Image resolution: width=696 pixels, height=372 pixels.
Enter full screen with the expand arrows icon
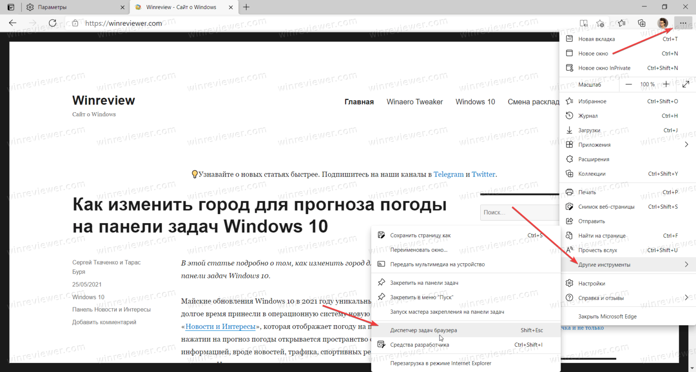[x=686, y=84]
